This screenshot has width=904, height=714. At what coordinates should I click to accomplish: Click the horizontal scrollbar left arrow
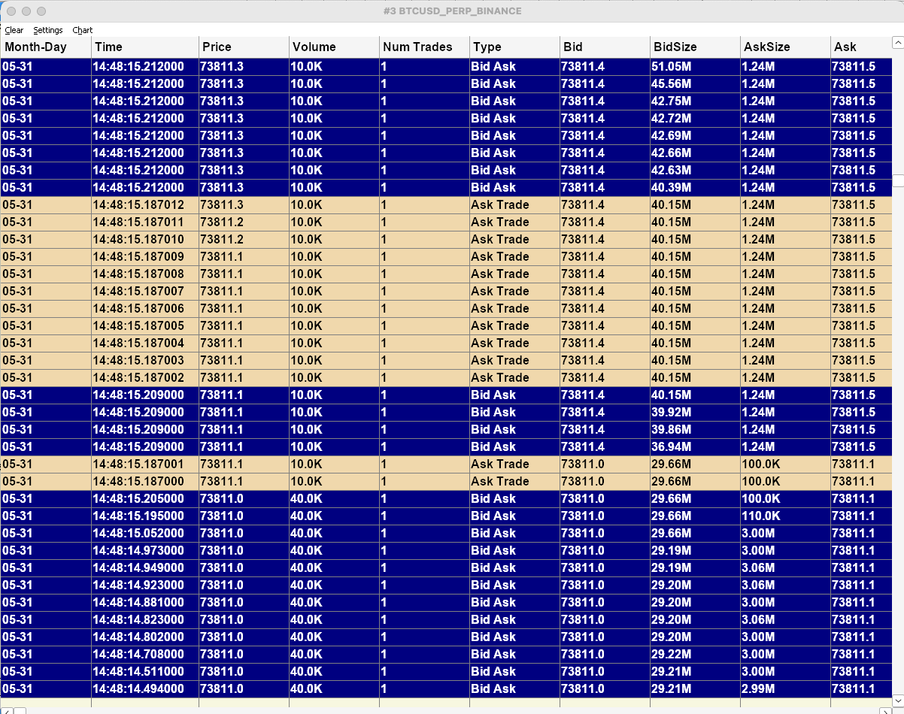[x=7, y=710]
